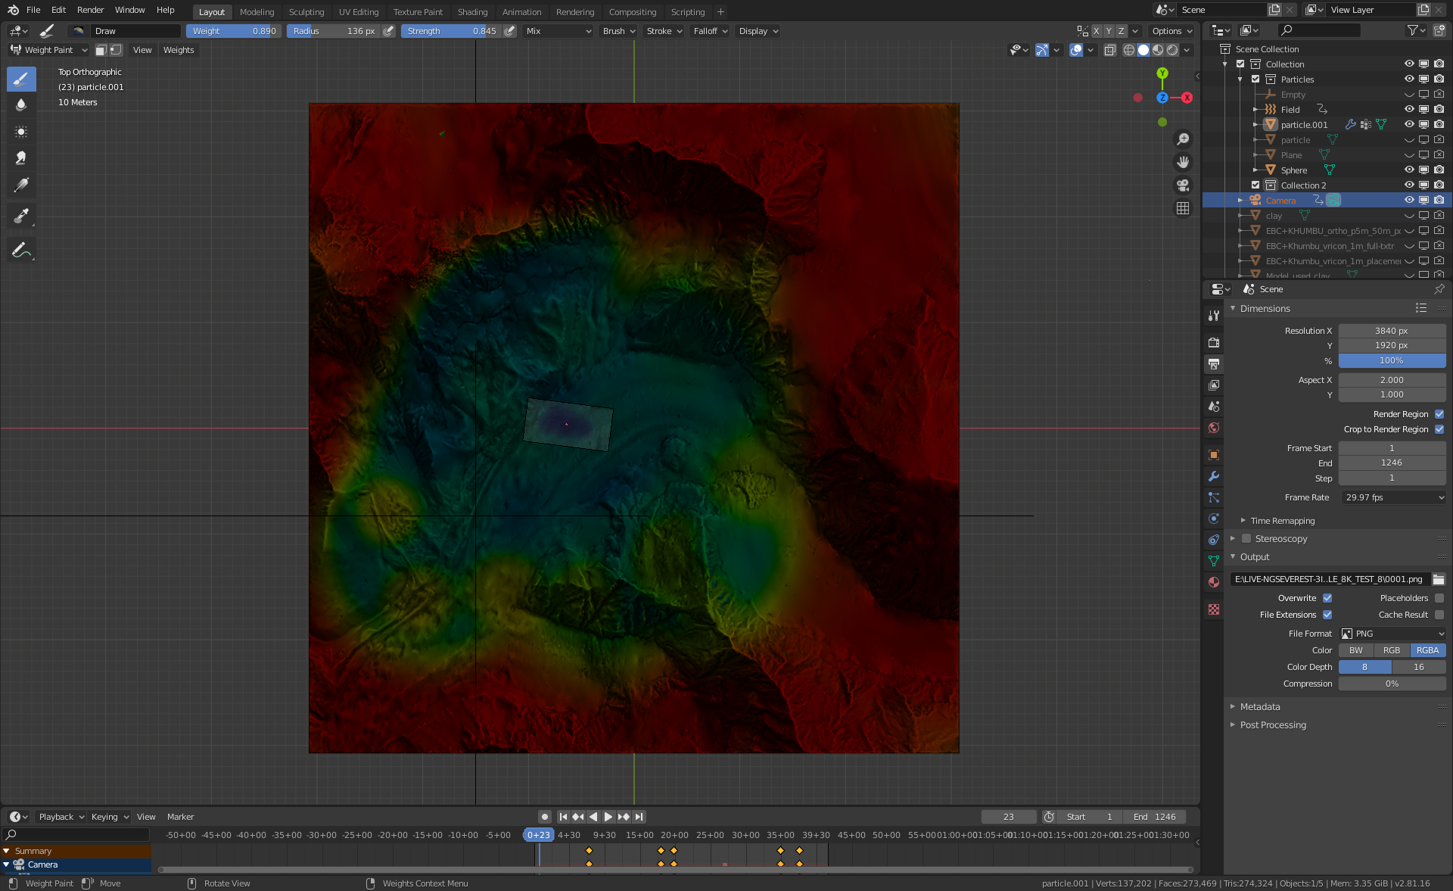Disable the Render Region checkbox
The height and width of the screenshot is (891, 1453).
click(1439, 414)
